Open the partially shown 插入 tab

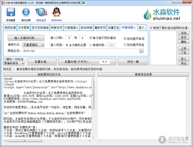[142, 28]
